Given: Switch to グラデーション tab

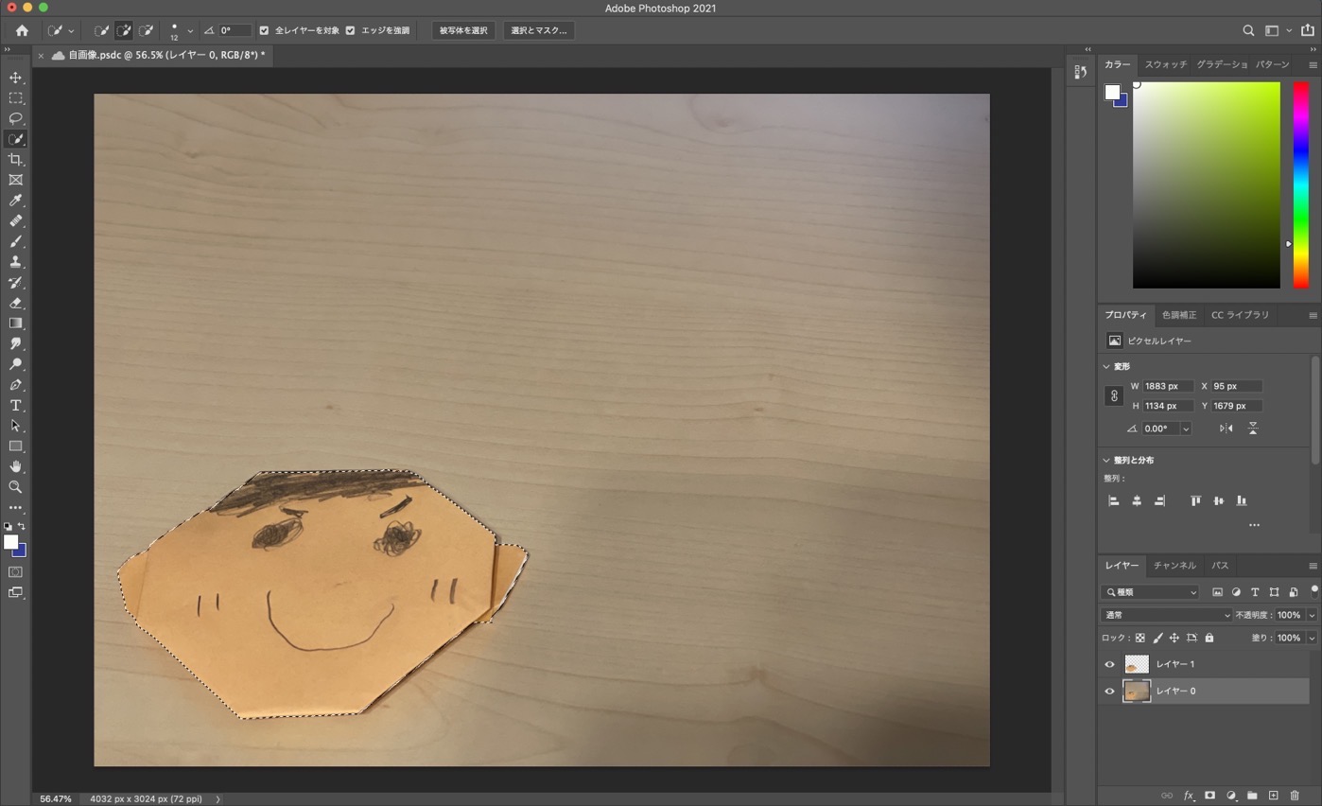Looking at the screenshot, I should [x=1222, y=64].
